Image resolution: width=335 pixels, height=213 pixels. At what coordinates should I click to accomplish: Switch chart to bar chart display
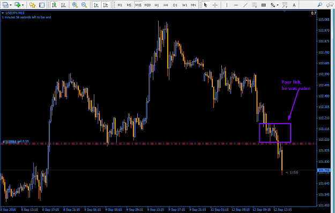[x=63, y=5]
